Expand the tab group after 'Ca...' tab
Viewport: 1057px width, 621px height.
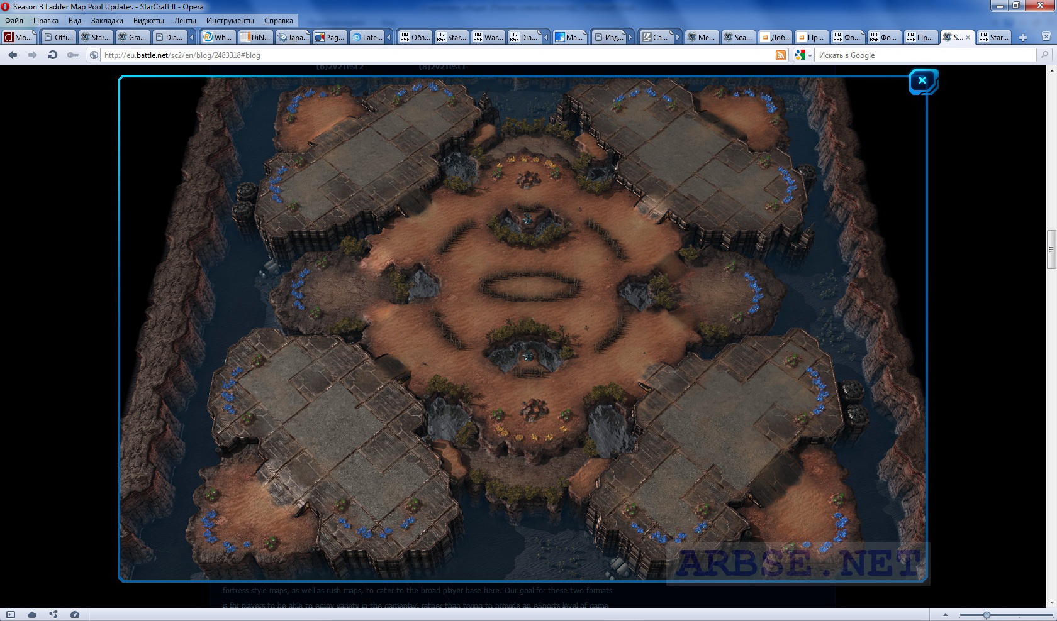click(677, 37)
